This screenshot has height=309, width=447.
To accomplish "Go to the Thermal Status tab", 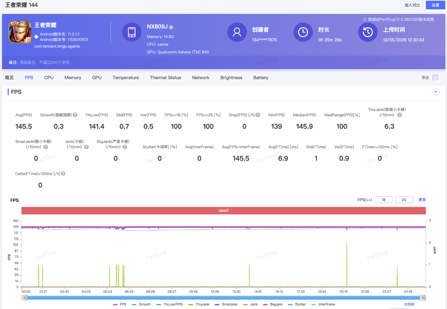I will pos(165,78).
